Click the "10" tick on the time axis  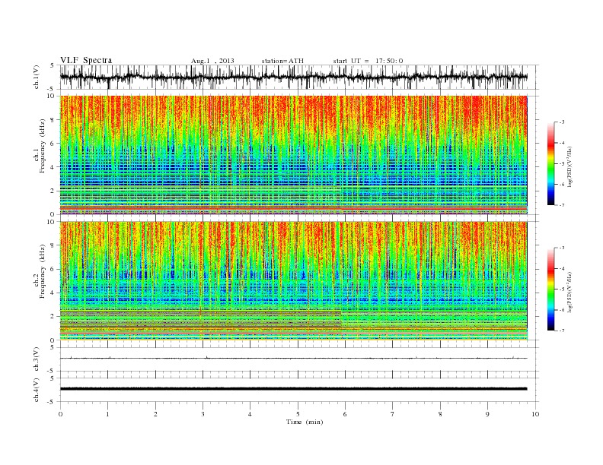pos(535,414)
